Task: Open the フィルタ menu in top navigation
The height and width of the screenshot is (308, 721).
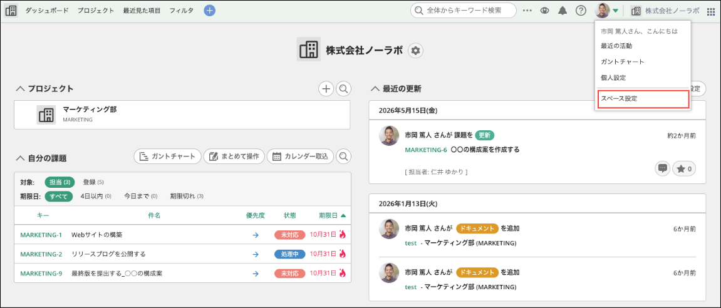Action: pos(181,11)
